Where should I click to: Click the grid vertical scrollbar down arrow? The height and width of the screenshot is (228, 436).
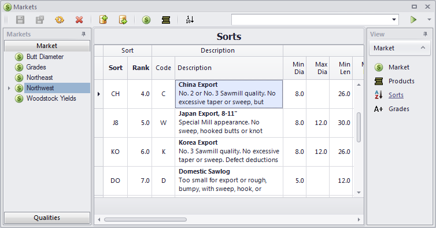pyautogui.click(x=359, y=192)
